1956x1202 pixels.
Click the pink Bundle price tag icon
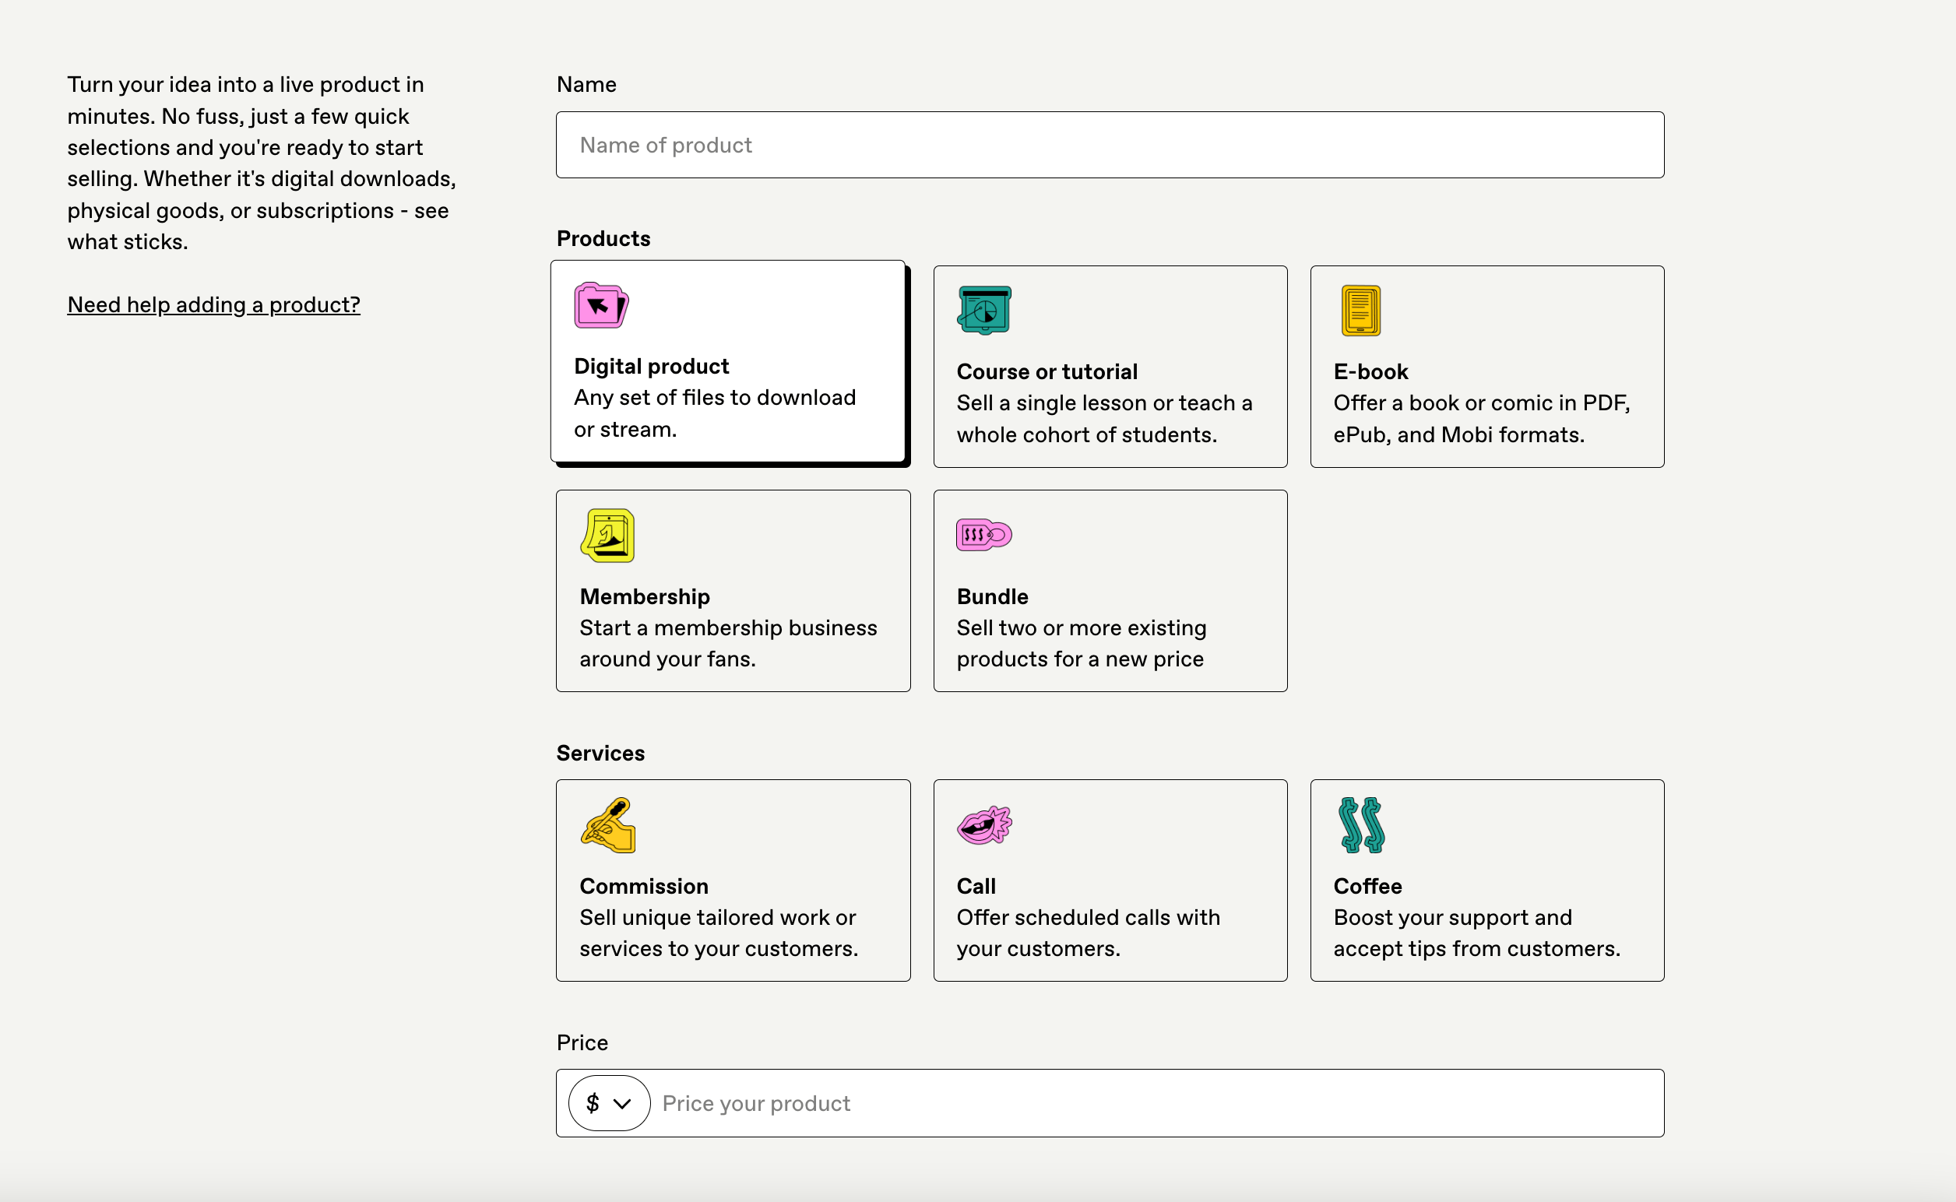[983, 535]
